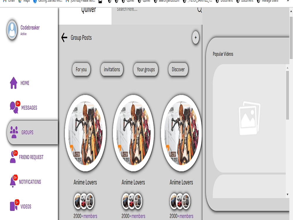Screen dimensions: 293x220
Task: Click 2000+members under middle Anime Lovers
Action: [133, 216]
